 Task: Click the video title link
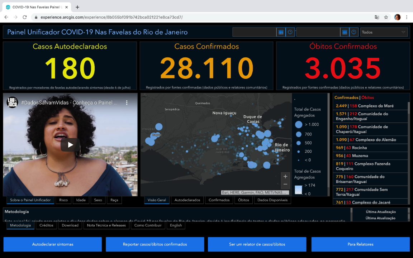click(x=69, y=103)
